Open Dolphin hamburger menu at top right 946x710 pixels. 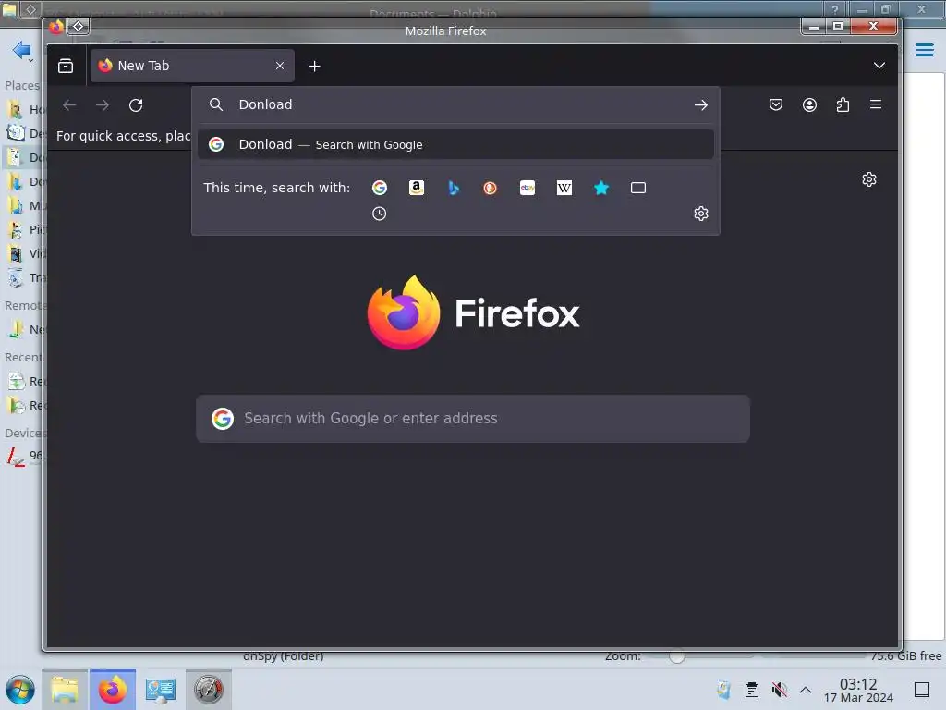tap(924, 50)
